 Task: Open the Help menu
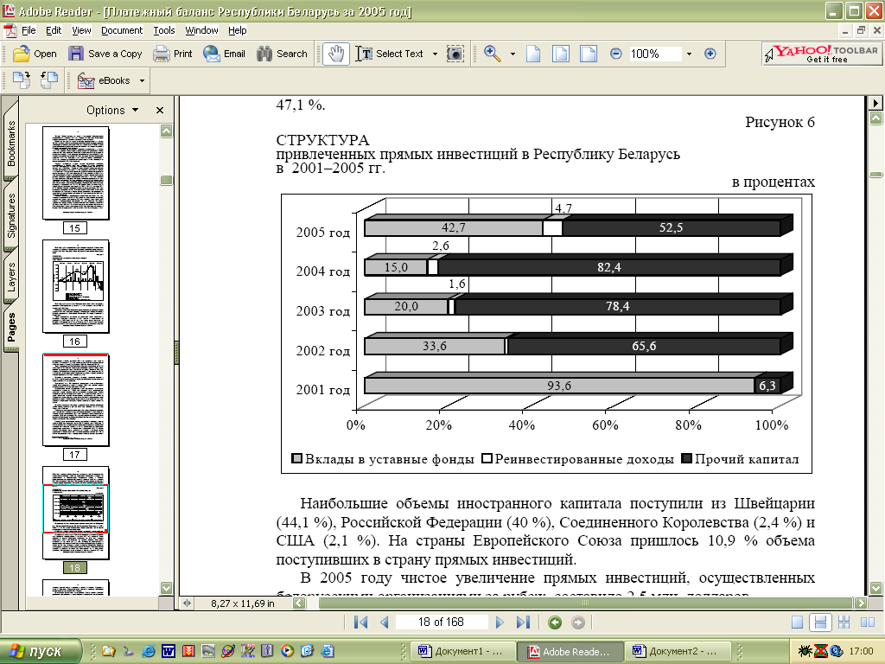(237, 30)
